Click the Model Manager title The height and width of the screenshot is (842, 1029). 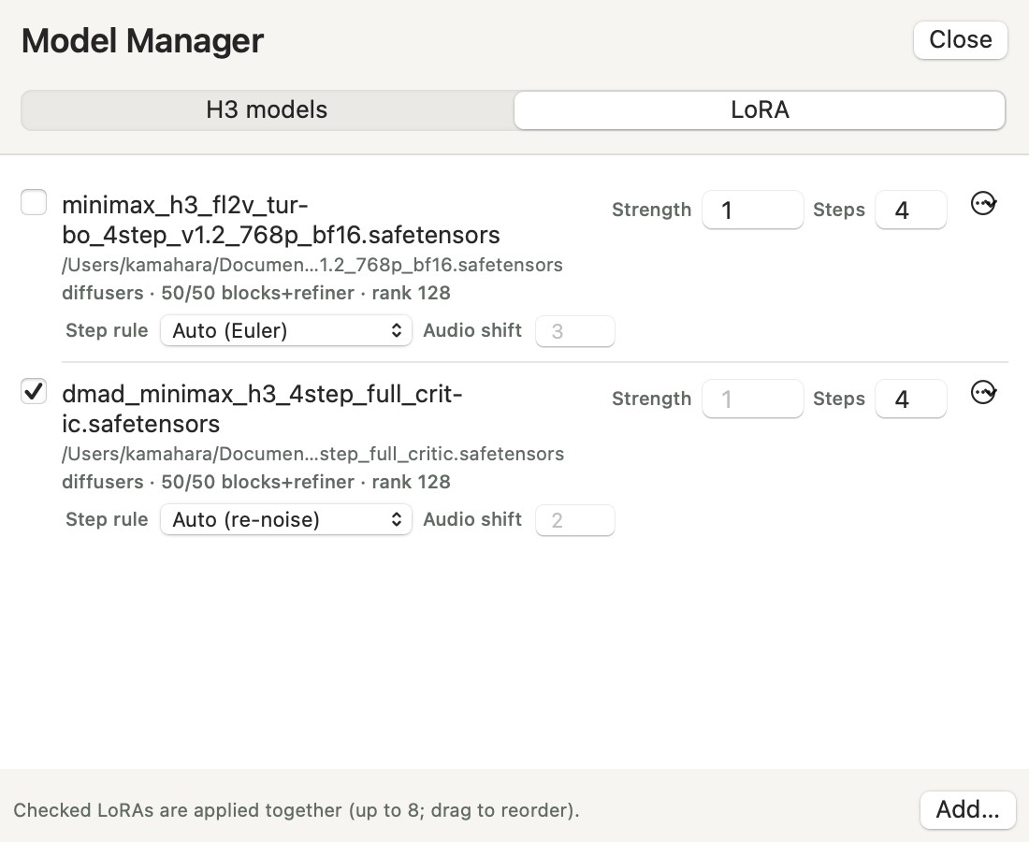point(142,40)
